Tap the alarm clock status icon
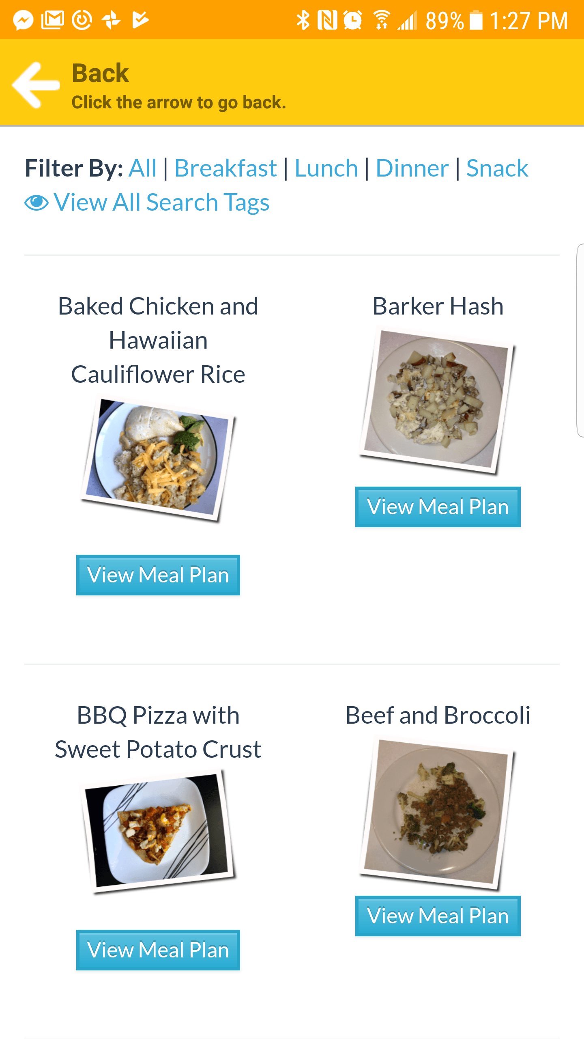Image resolution: width=584 pixels, height=1039 pixels. pyautogui.click(x=353, y=20)
